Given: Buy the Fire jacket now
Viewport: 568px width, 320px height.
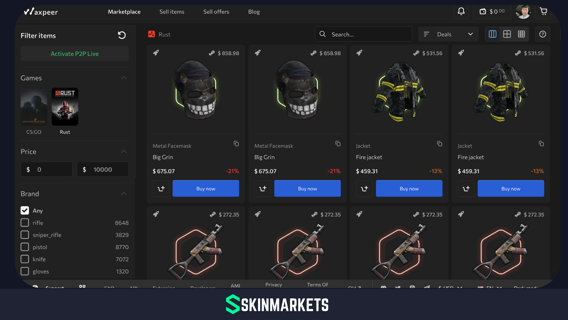Looking at the screenshot, I should click(409, 188).
